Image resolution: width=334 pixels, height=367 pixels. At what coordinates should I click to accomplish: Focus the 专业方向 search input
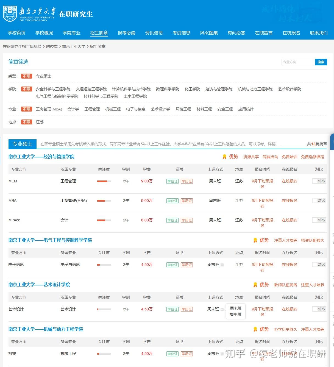tap(298, 62)
